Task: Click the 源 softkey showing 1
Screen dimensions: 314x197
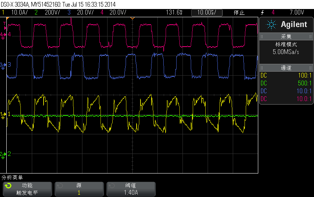Action: [x=79, y=189]
